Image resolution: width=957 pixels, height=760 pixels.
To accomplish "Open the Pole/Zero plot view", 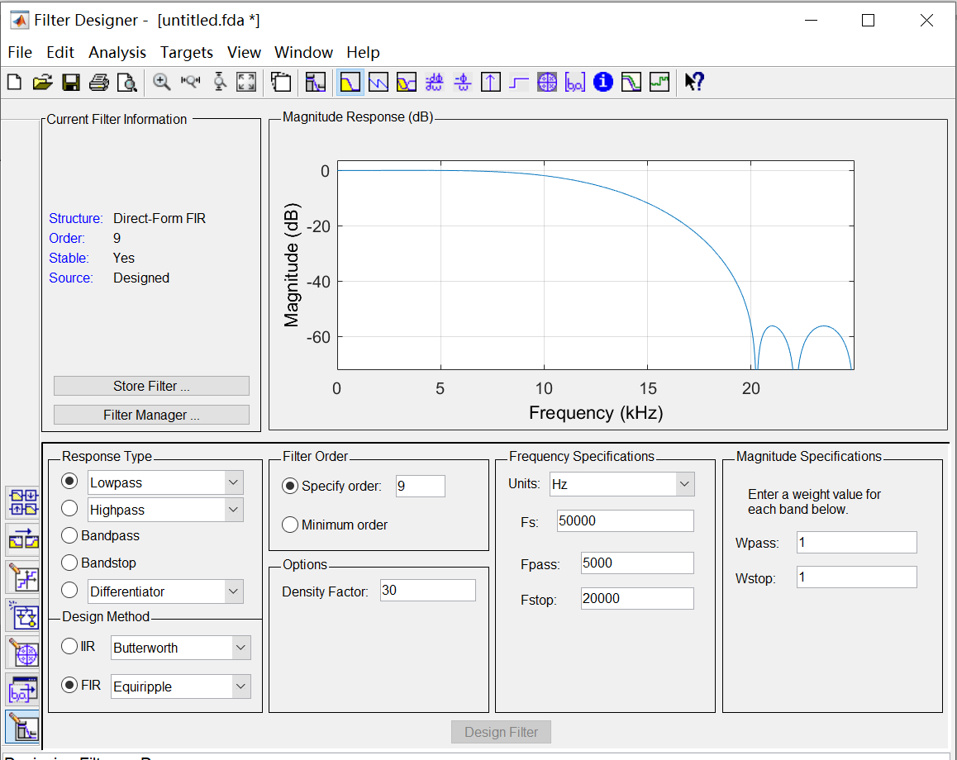I will [546, 82].
